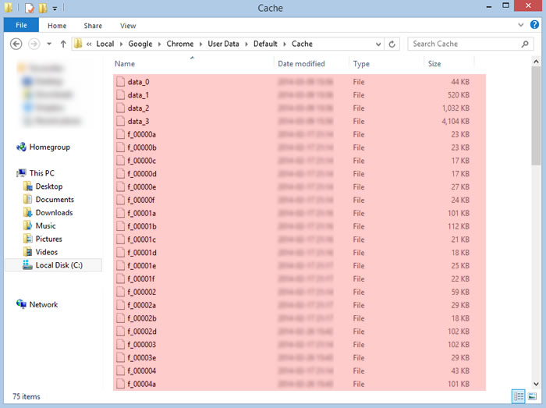Screen dimensions: 546x408
Task: Click the vertical scrollbar down arrow
Action: coord(536,384)
